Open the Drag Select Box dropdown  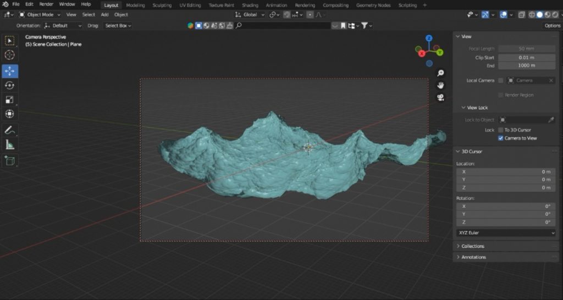118,25
